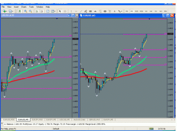Open the AUDUSD,Daily chart tab

pos(79,120)
